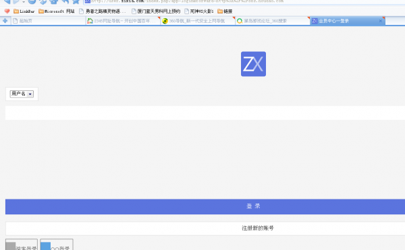405x250 pixels.
Task: Choose the QQ登录 login option
Action: [x=57, y=245]
